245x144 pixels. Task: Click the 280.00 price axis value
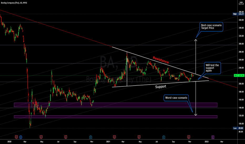click(x=241, y=52)
